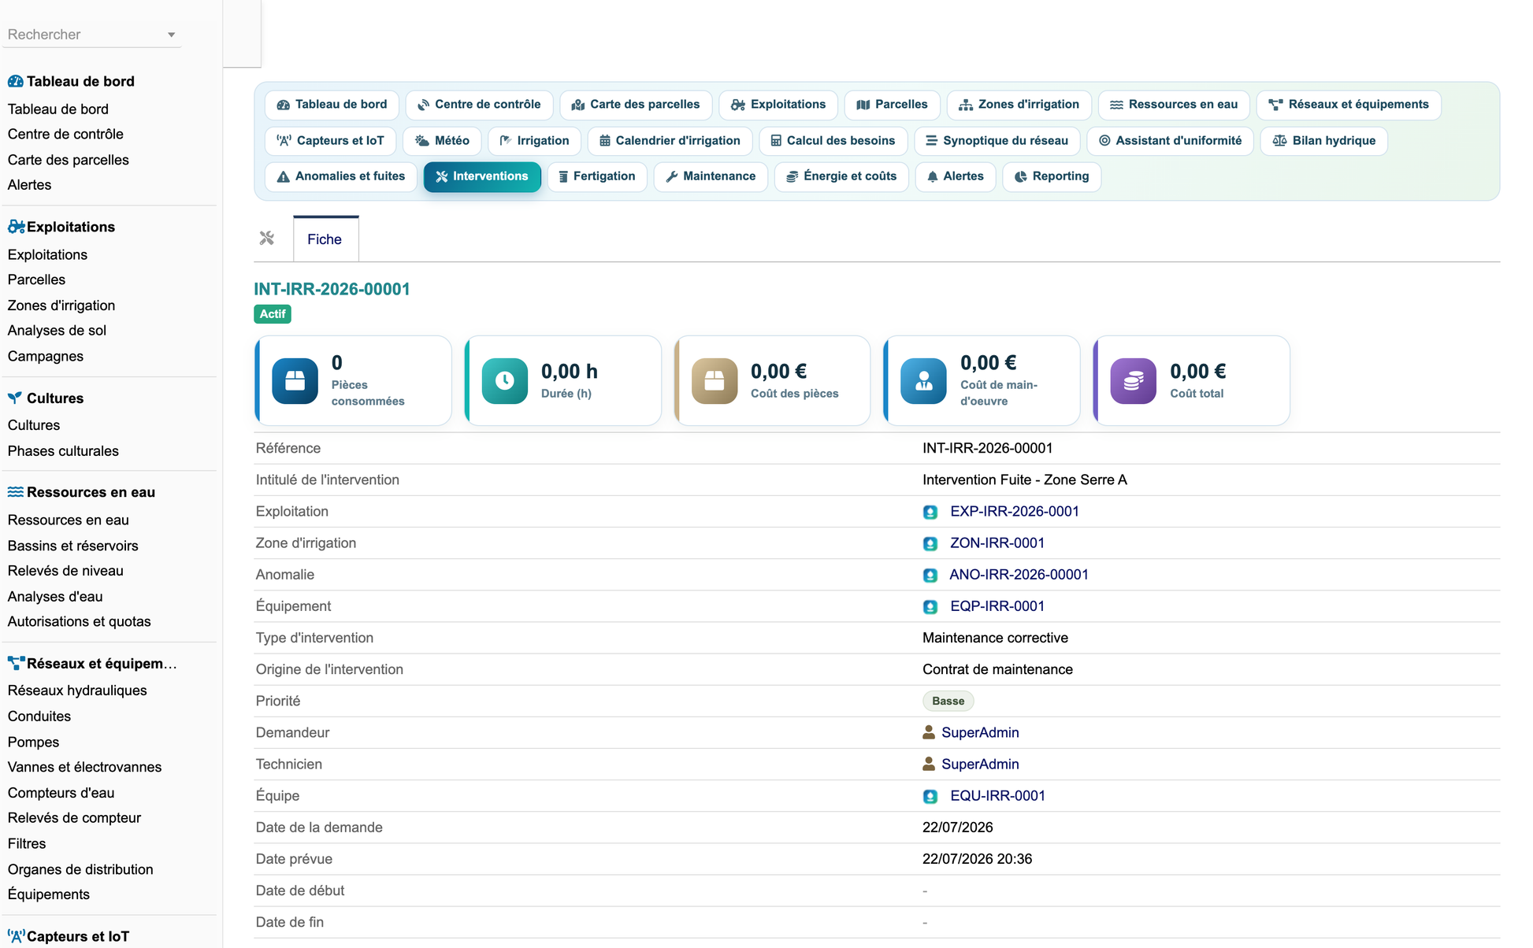Click the Tableau de bord sidebar section icon
This screenshot has width=1533, height=948.
pos(16,81)
